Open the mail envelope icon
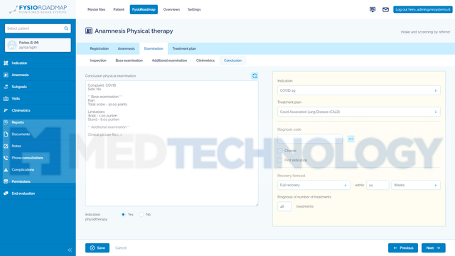 tap(385, 9)
